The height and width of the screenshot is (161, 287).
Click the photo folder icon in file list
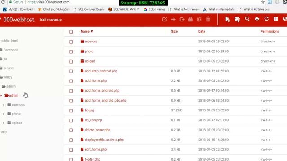[x=83, y=51]
